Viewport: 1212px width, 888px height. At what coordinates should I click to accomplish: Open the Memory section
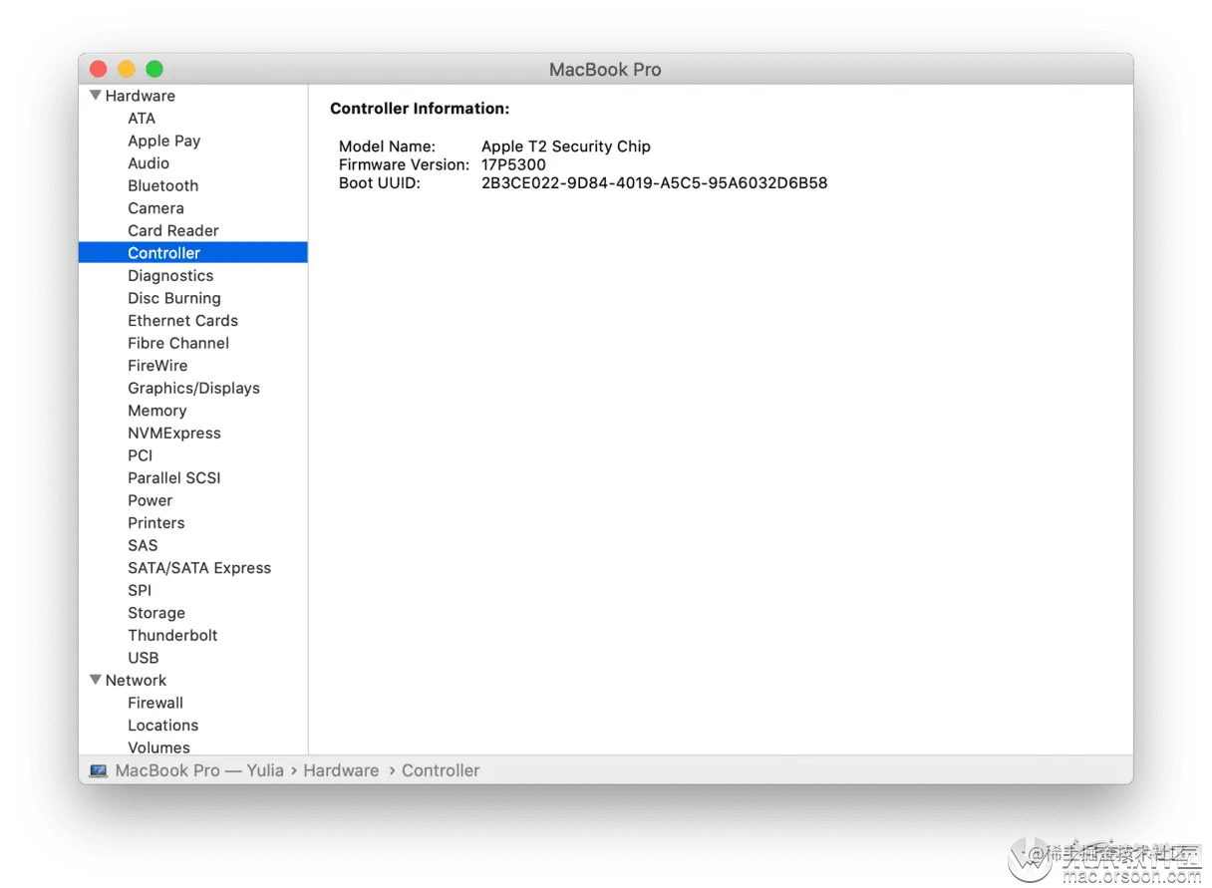point(156,411)
